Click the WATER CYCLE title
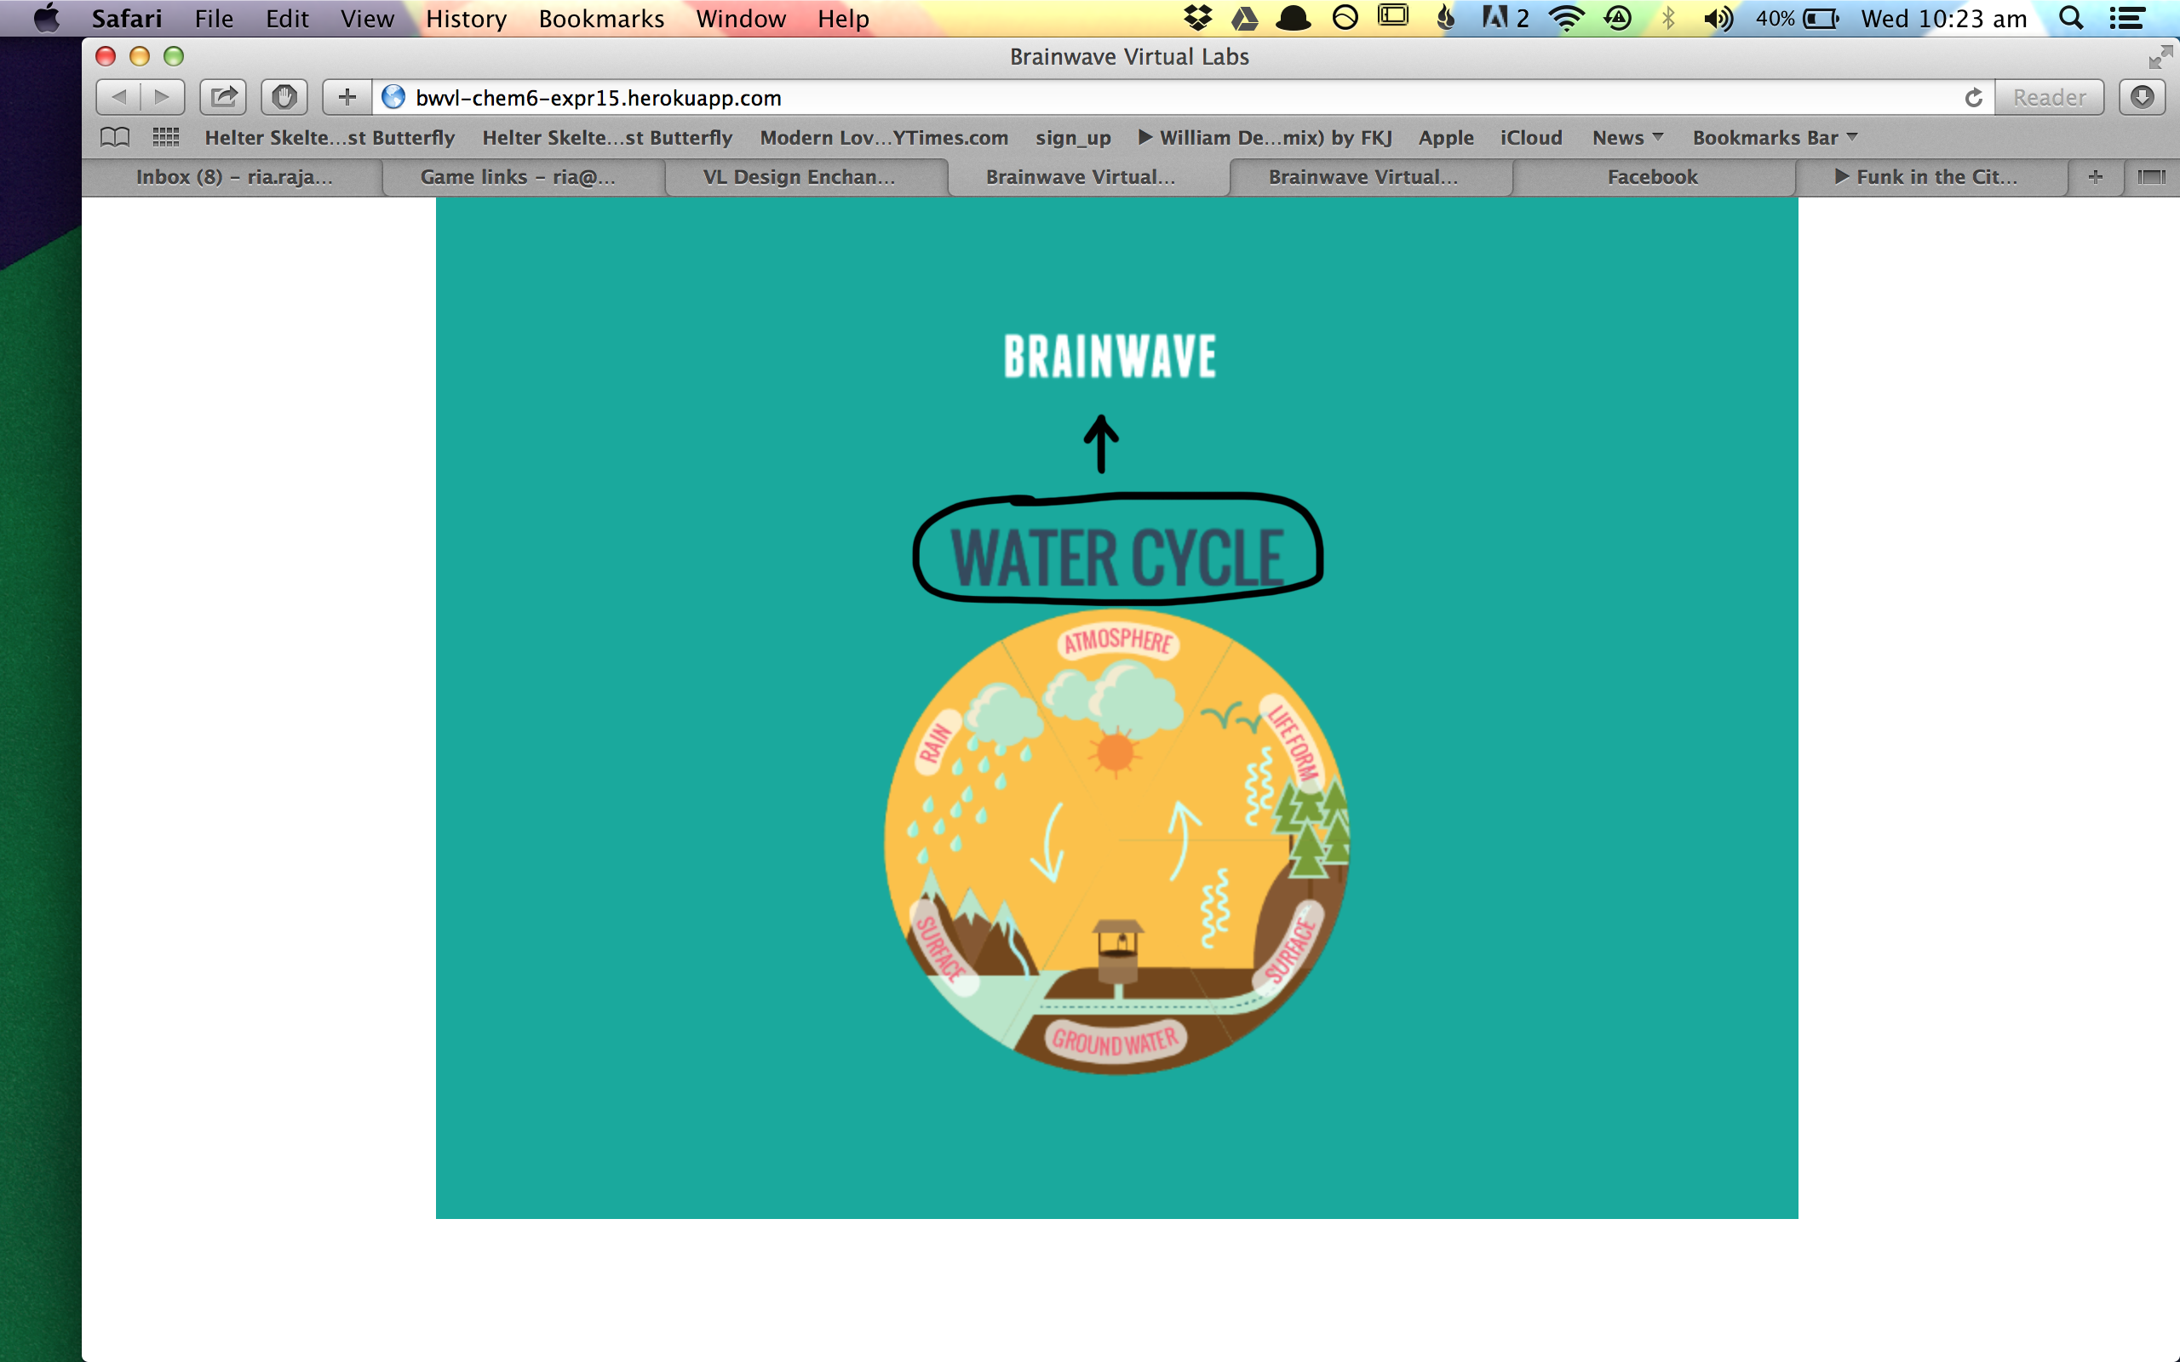This screenshot has width=2180, height=1362. [1117, 557]
